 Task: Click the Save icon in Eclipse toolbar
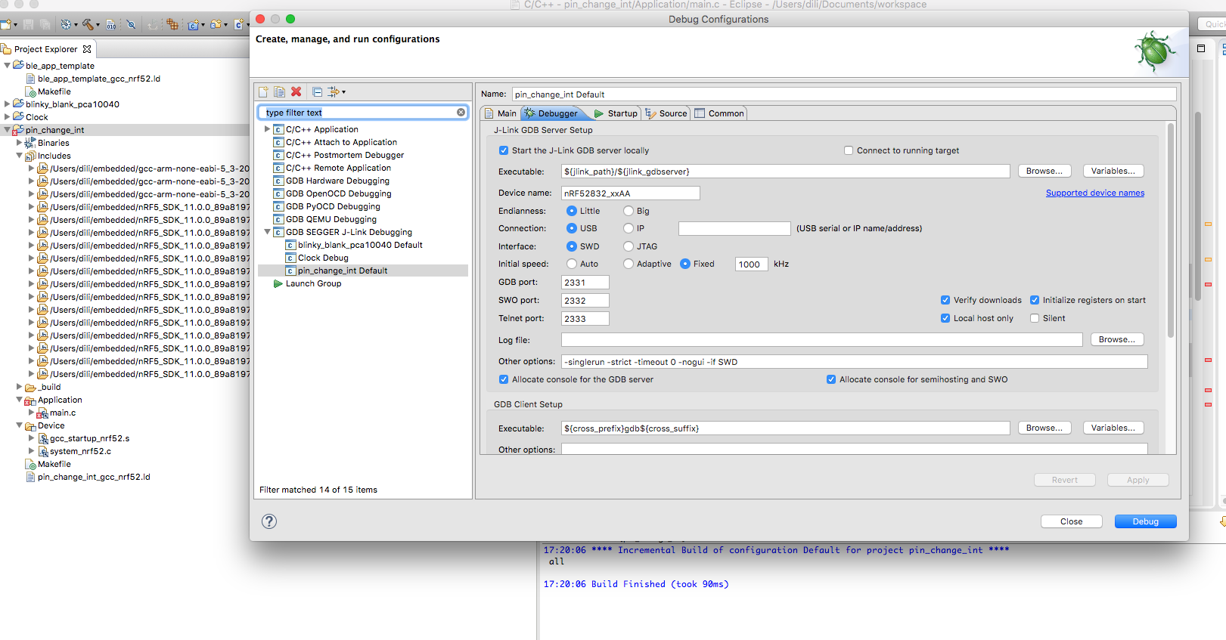click(29, 25)
